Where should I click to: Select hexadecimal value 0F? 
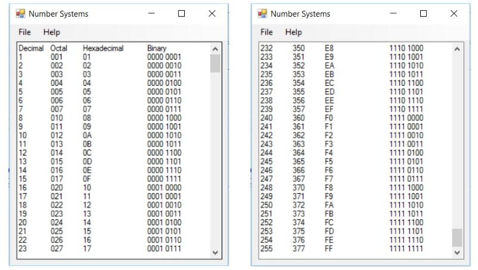(x=87, y=179)
